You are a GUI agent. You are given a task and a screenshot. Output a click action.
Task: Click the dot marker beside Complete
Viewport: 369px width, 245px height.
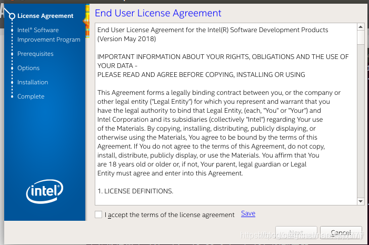[x=12, y=96]
